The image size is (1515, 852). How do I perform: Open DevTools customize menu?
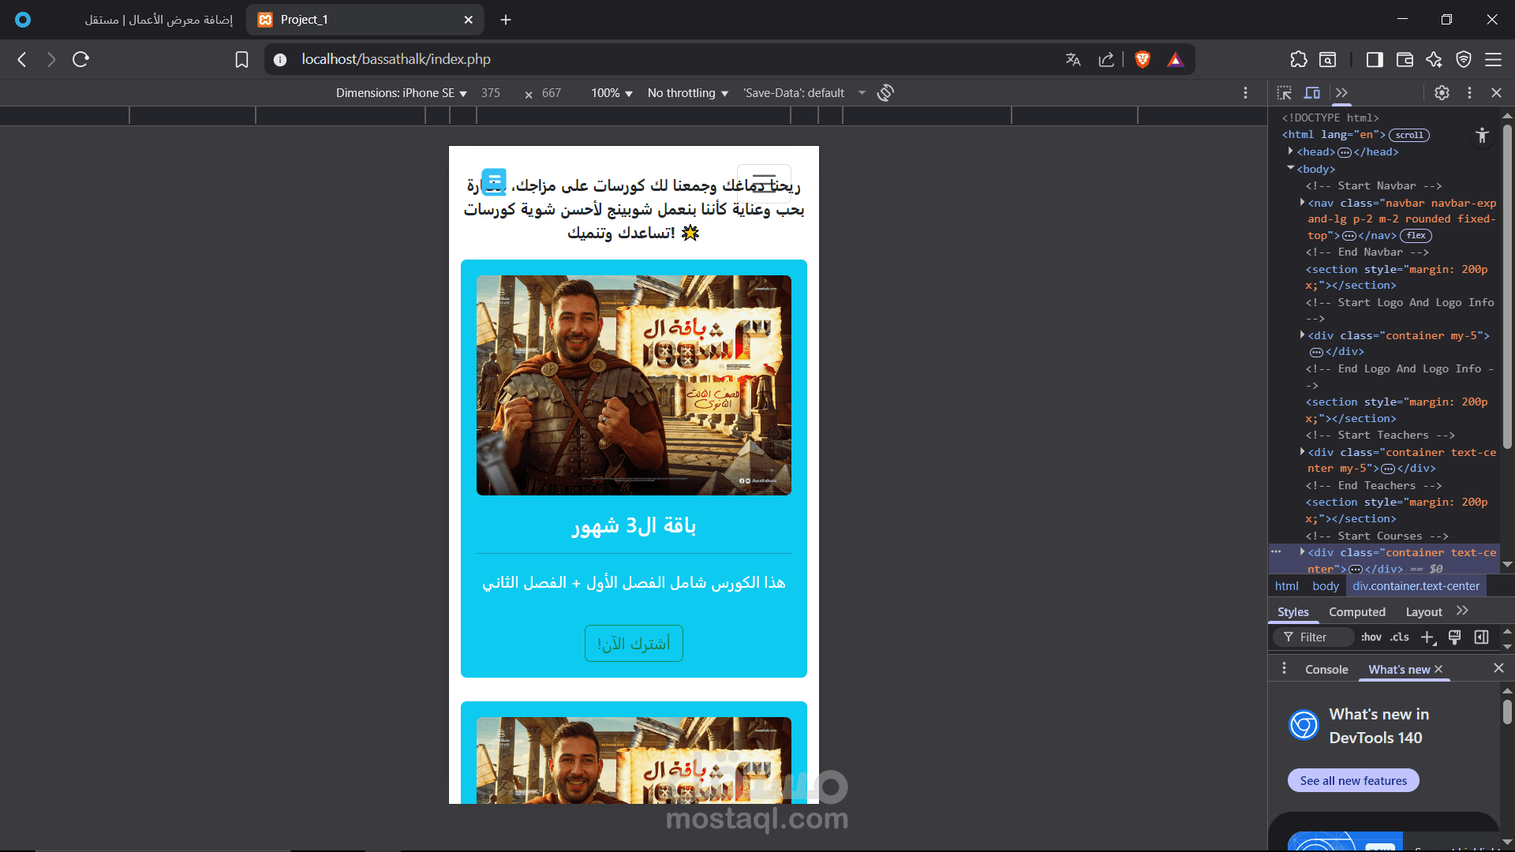[1469, 93]
